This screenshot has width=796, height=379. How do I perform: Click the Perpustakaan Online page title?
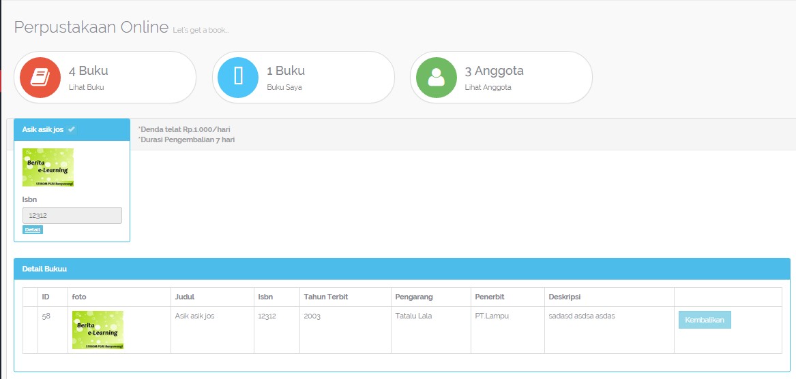(91, 27)
